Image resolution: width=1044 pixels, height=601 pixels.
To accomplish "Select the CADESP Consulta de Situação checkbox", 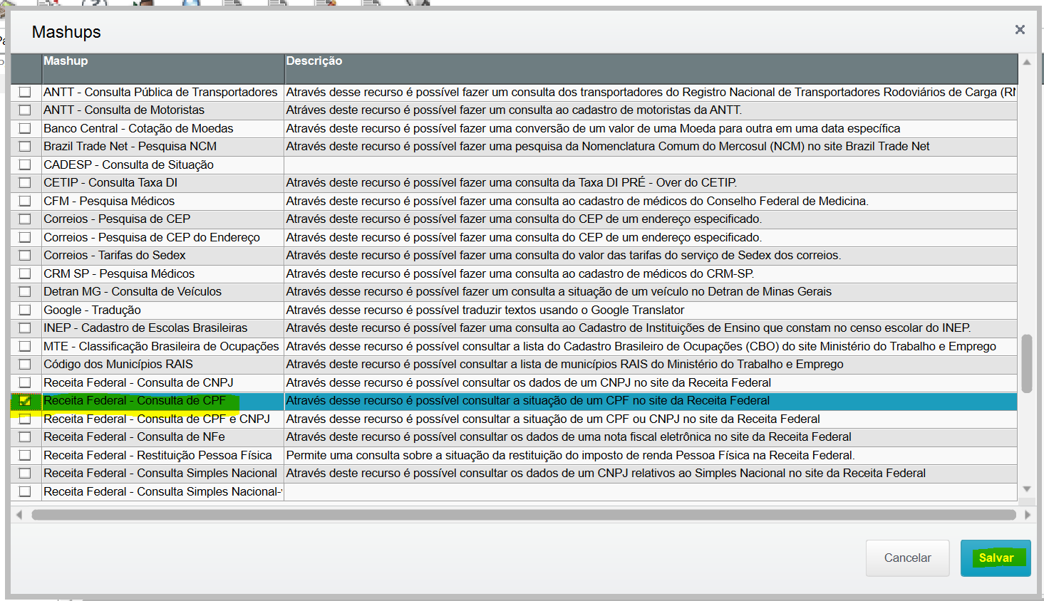I will [25, 164].
